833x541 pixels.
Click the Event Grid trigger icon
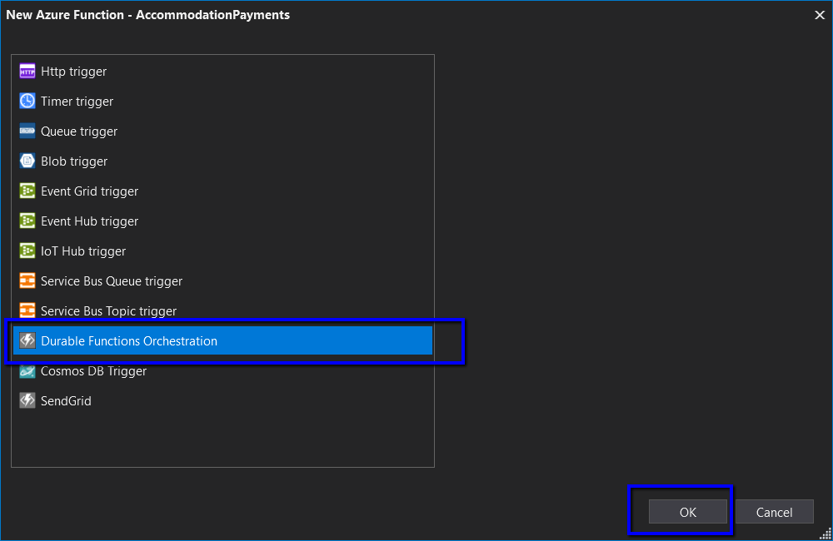27,191
